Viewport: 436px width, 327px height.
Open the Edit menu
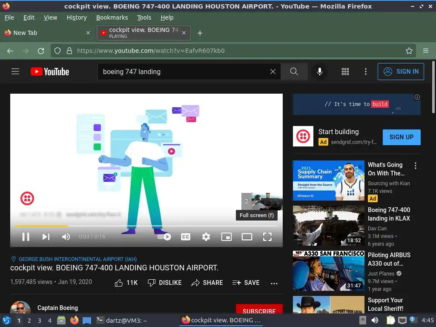[29, 17]
